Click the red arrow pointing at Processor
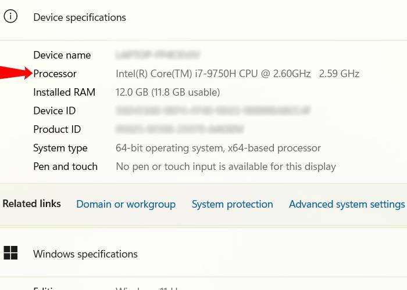 click(15, 73)
